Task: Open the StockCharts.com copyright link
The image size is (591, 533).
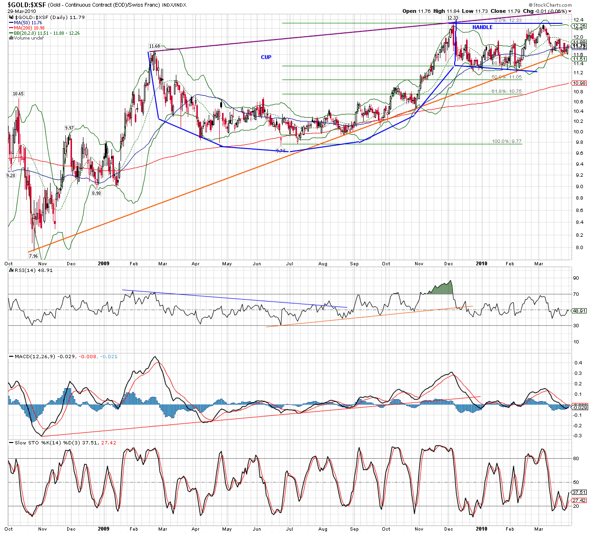Action: tap(550, 5)
